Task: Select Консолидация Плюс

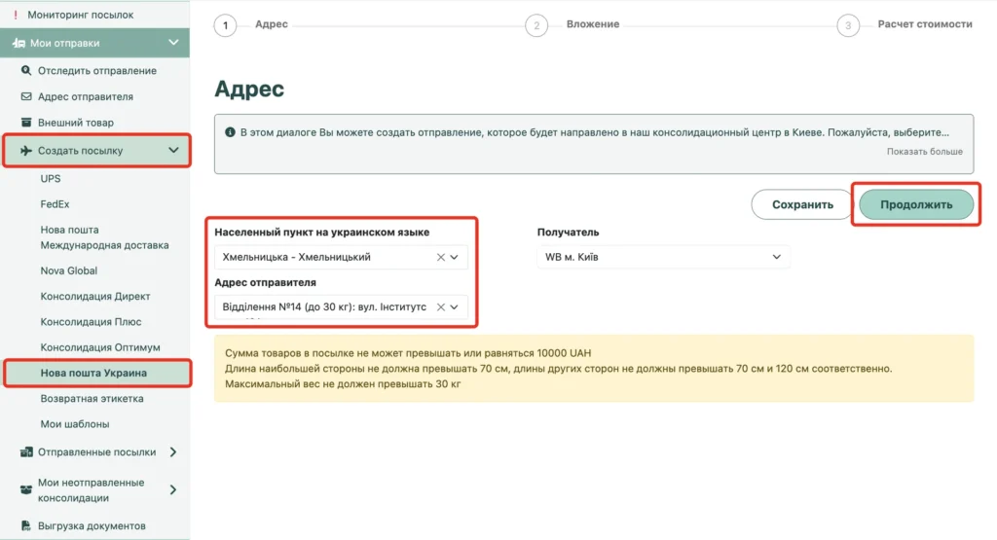Action: coord(91,321)
